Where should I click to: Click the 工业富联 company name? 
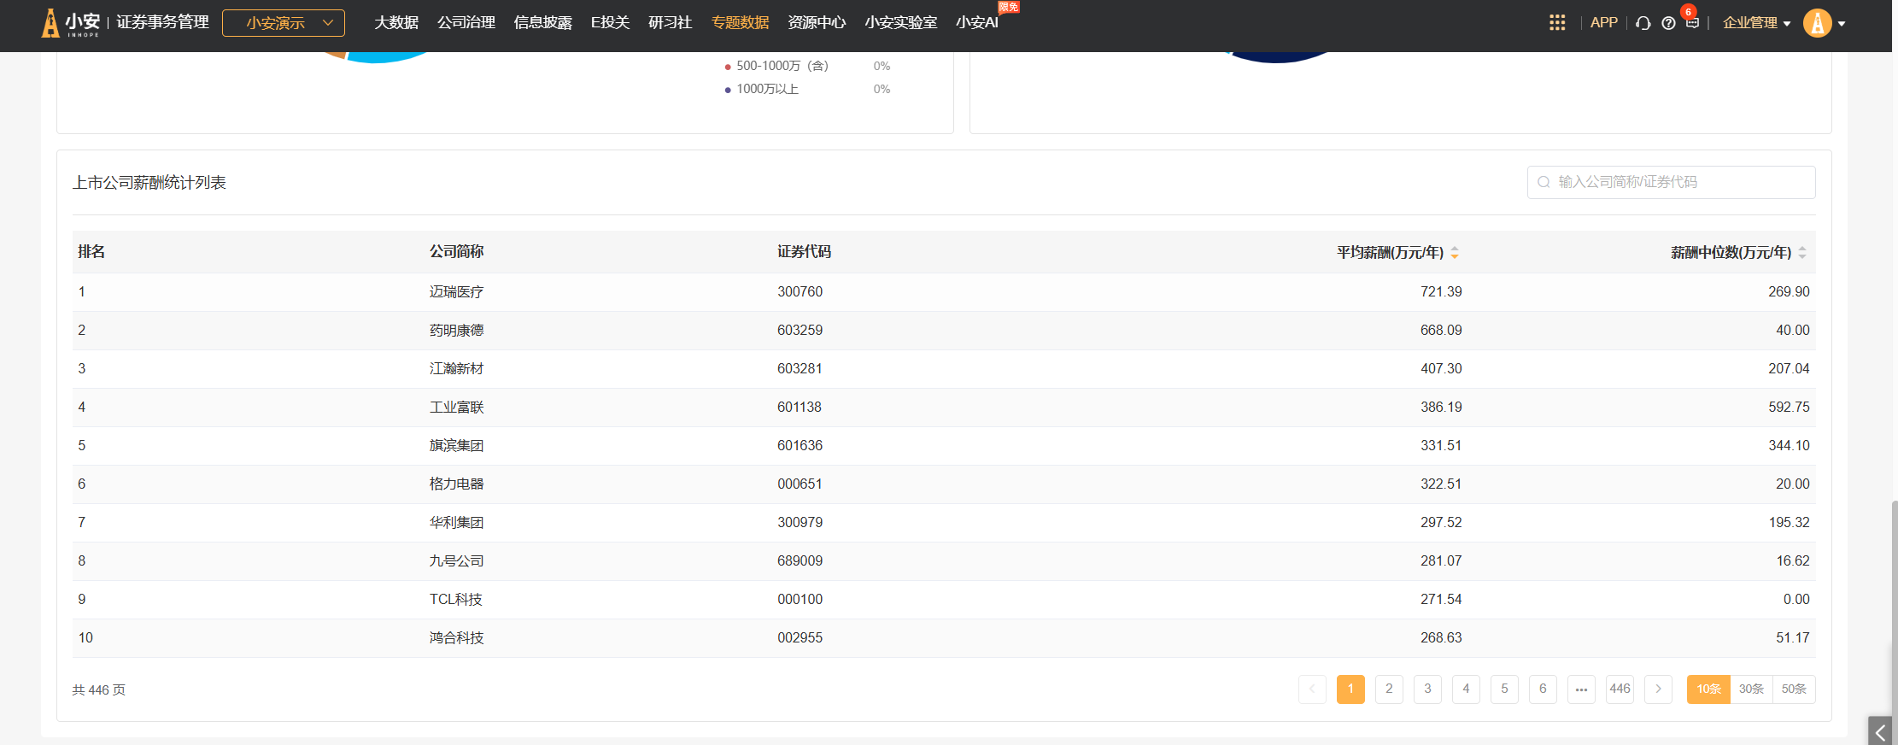click(456, 407)
